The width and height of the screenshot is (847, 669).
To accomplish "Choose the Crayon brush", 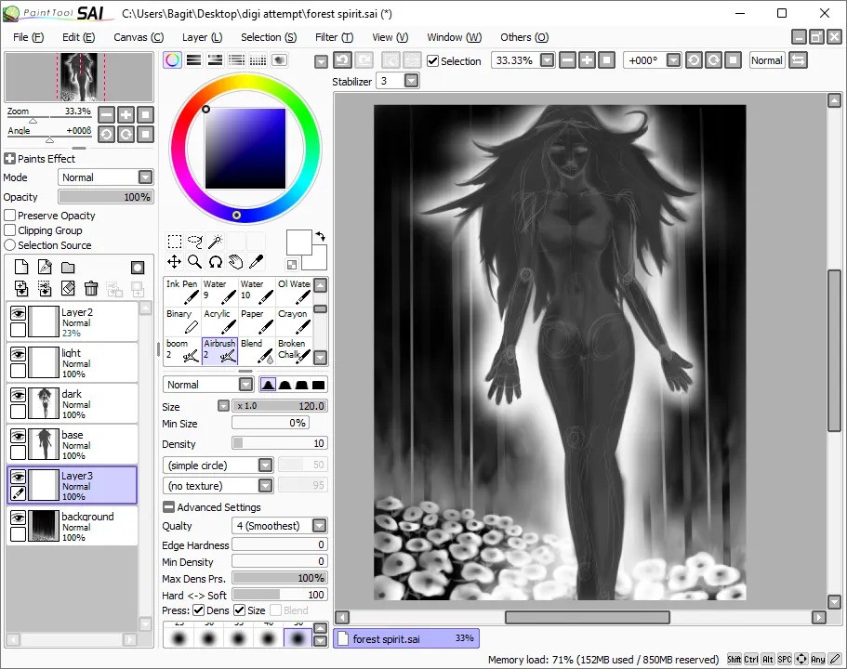I will click(x=294, y=321).
